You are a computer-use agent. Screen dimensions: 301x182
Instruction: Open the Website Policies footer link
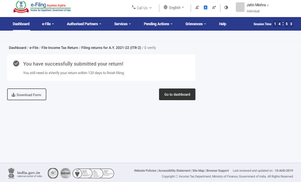145,171
